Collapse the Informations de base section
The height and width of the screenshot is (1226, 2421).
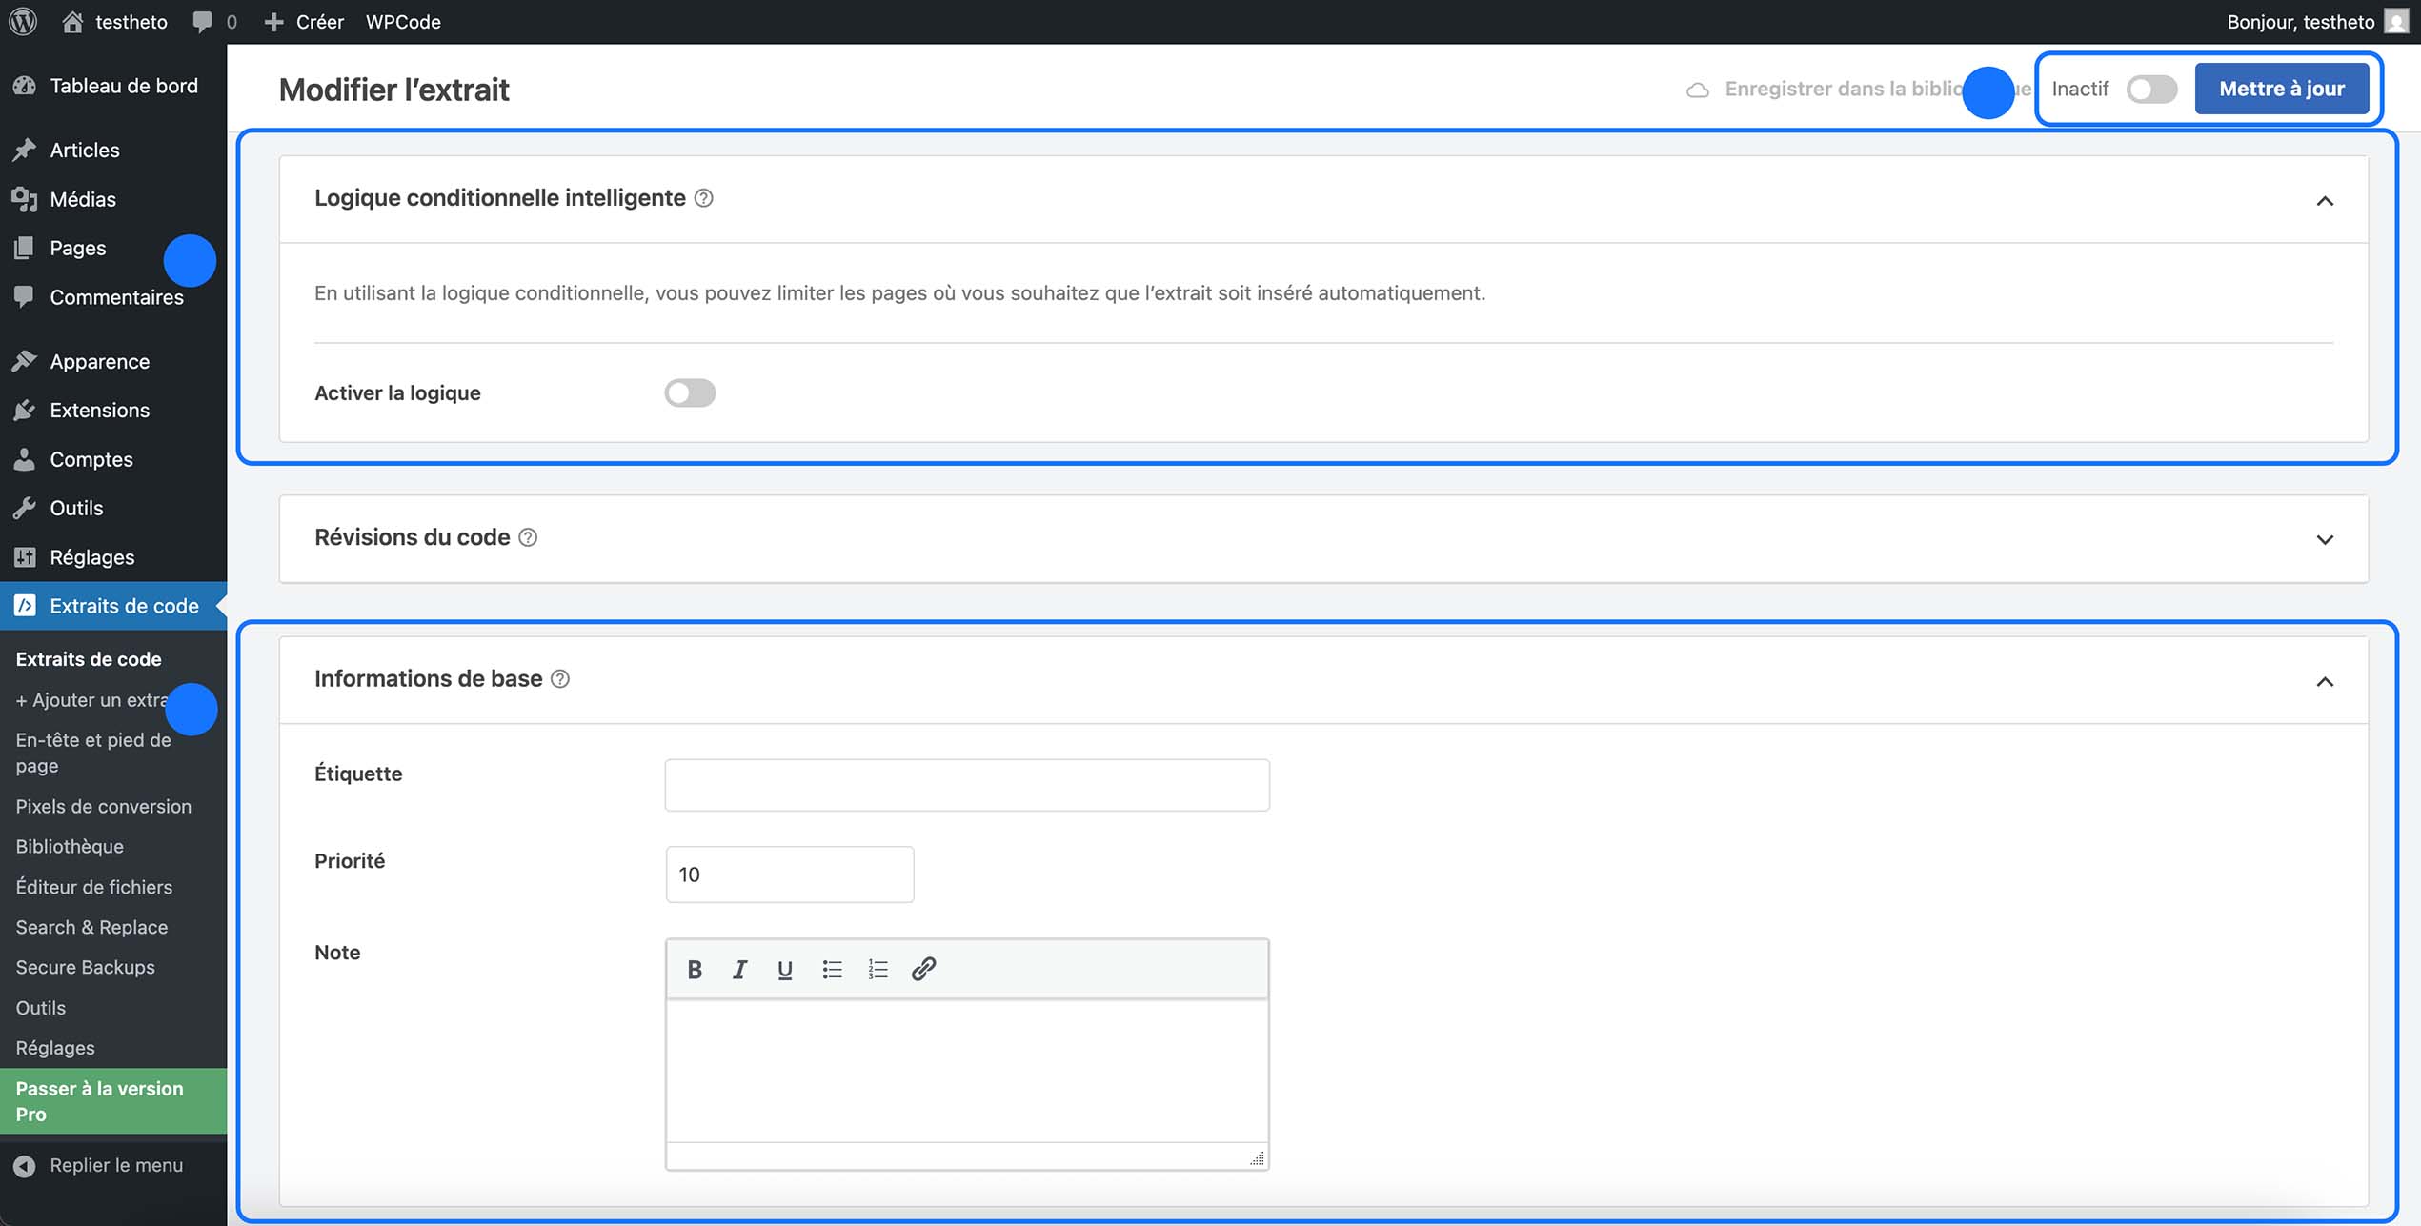click(x=2328, y=682)
